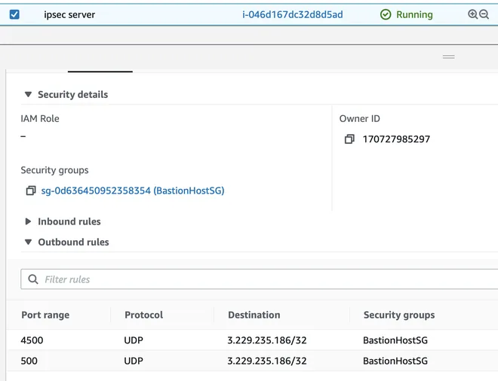The width and height of the screenshot is (498, 381).
Task: Copy the Owner ID 170727985297
Action: coord(349,139)
